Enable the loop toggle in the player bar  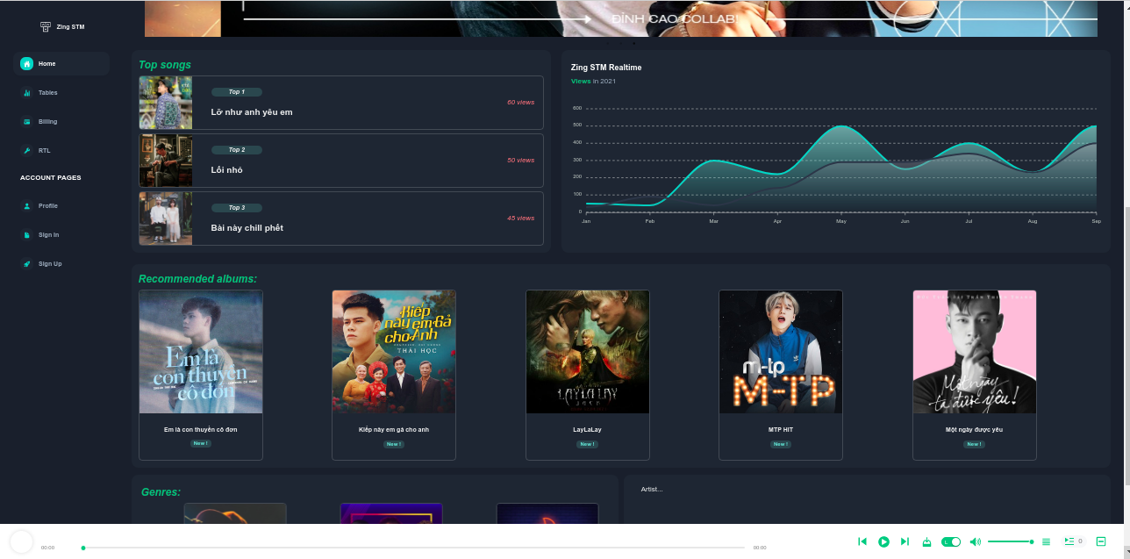pyautogui.click(x=949, y=541)
